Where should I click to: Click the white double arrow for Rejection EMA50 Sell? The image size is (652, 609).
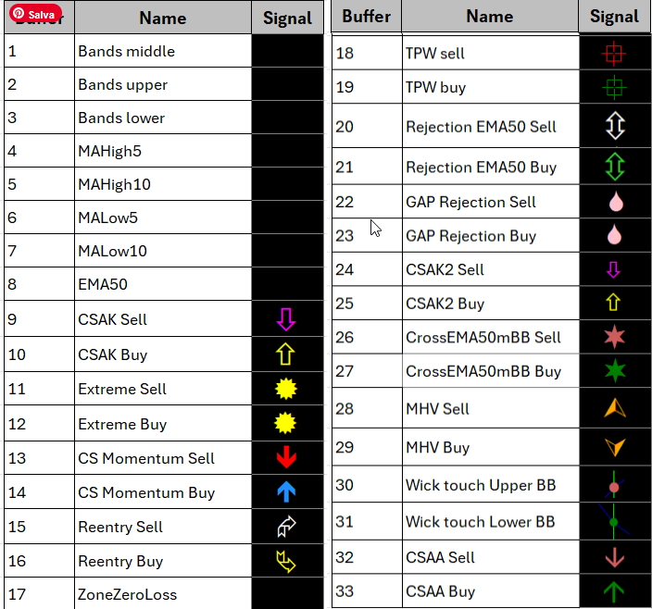[x=615, y=126]
